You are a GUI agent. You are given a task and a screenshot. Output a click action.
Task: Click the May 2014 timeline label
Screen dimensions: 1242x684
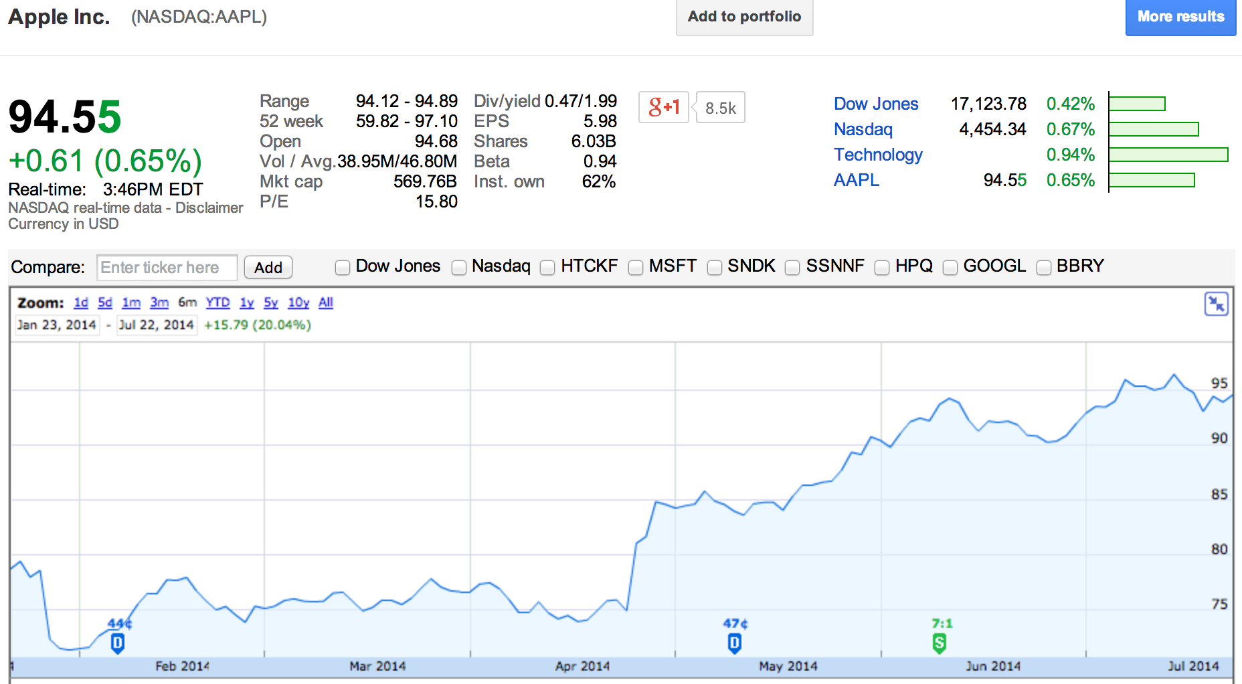click(788, 666)
